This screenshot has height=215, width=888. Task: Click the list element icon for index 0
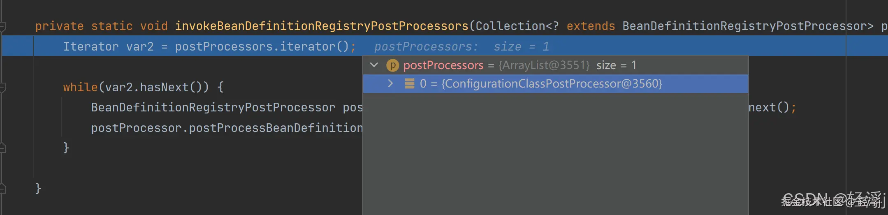409,84
